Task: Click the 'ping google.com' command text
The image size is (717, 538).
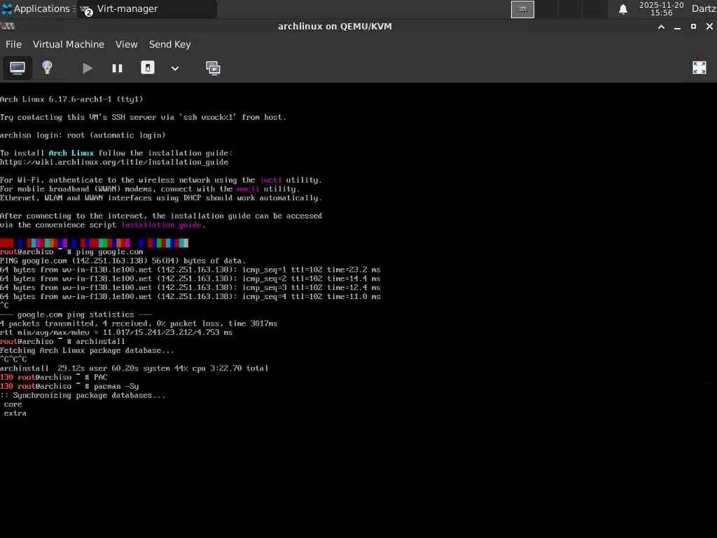Action: [109, 252]
